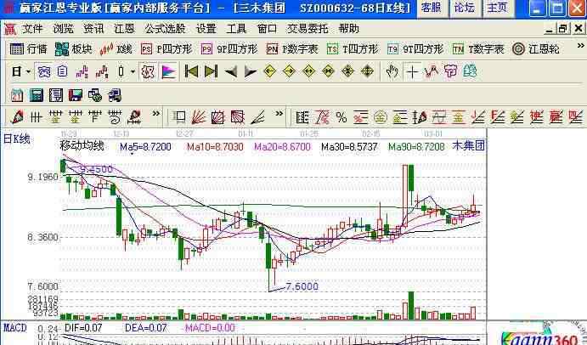
Task: Click the notepad list icon
Action: pyautogui.click(x=56, y=95)
